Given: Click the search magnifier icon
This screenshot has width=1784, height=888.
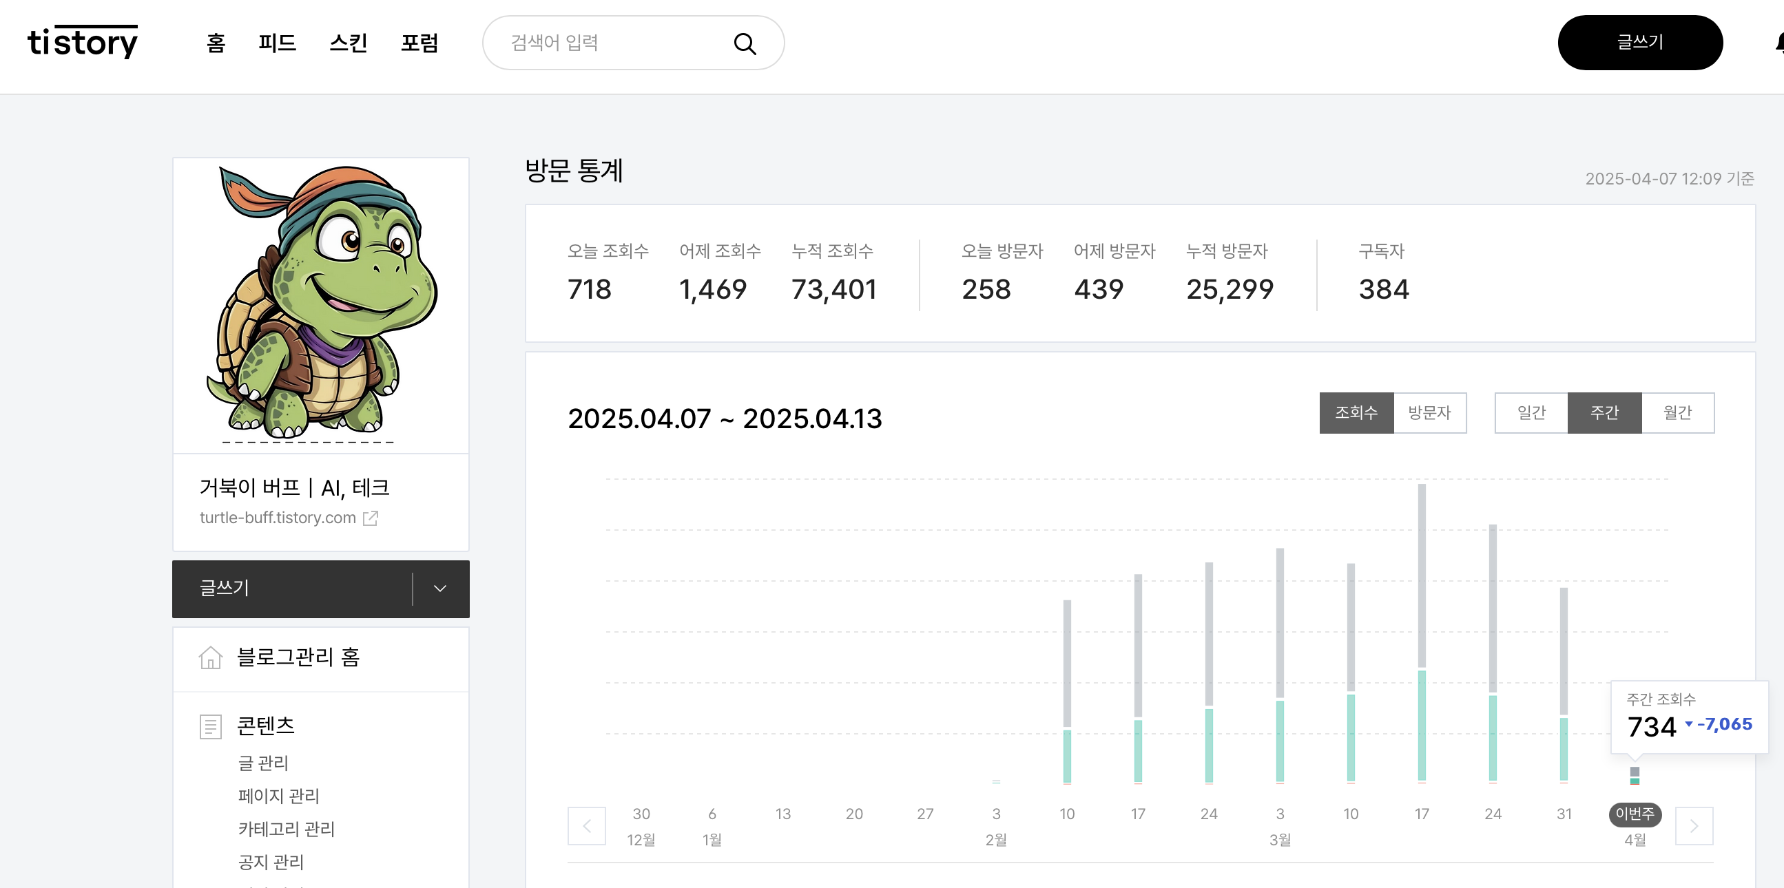Looking at the screenshot, I should click(745, 43).
